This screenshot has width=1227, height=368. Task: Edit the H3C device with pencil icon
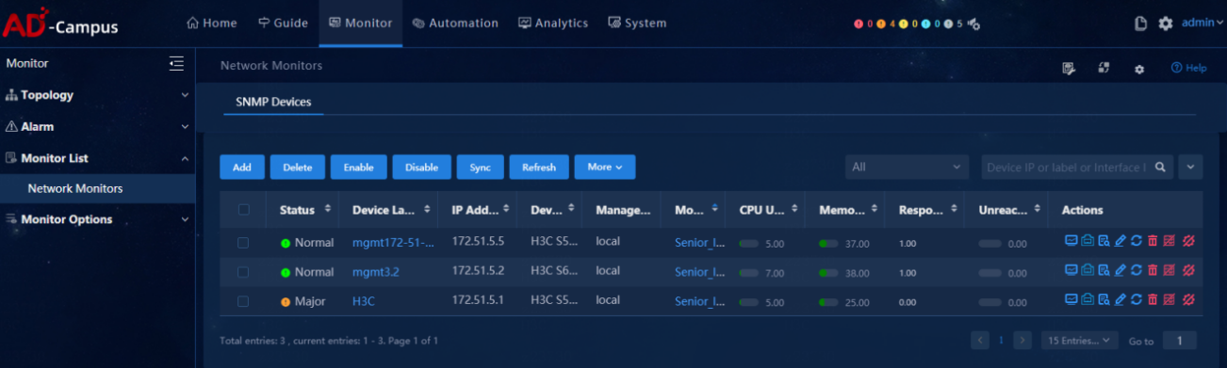coord(1120,300)
